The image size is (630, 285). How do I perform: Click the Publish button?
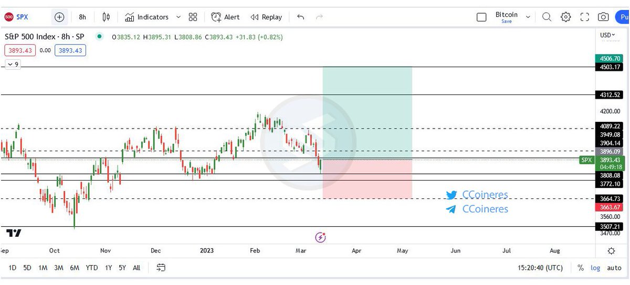tap(623, 17)
